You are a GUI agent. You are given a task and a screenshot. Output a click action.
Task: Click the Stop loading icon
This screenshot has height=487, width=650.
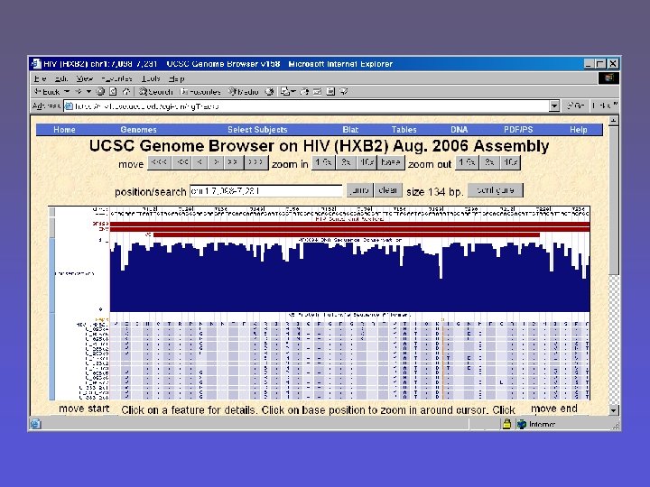tap(100, 91)
